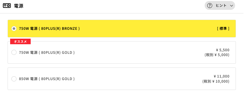This screenshot has height=93, width=245.
Task: Select the 750W BRONZE radio button
Action: (x=14, y=29)
